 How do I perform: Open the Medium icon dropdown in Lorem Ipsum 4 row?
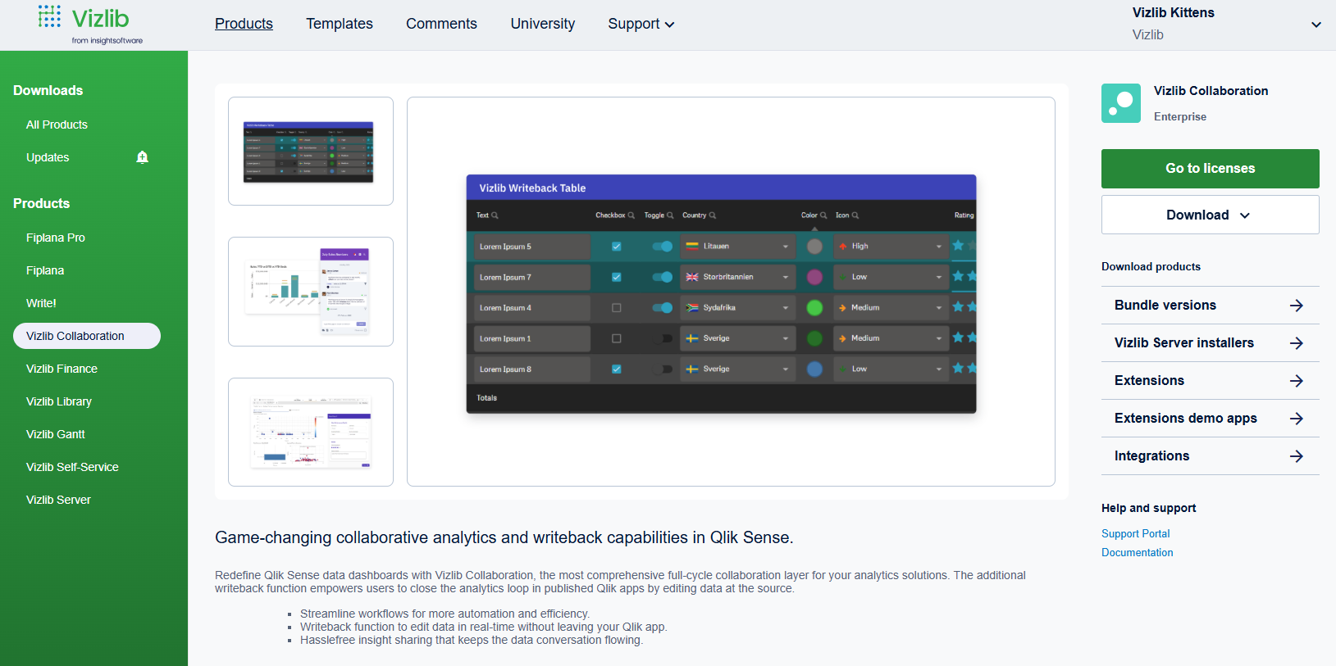[891, 308]
